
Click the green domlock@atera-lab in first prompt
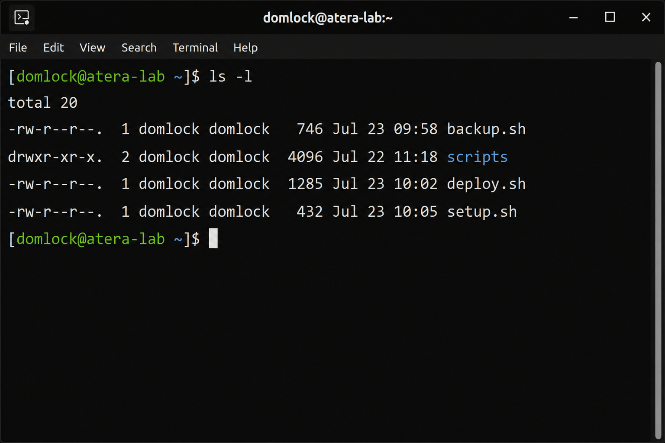coord(90,77)
